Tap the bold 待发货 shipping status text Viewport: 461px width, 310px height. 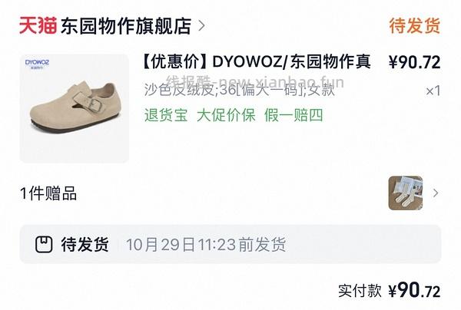85,244
